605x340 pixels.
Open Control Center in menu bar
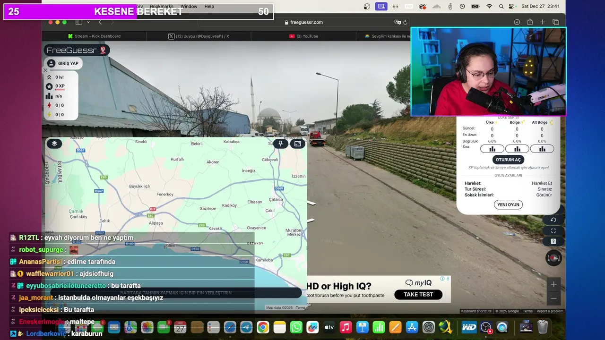coord(511,7)
